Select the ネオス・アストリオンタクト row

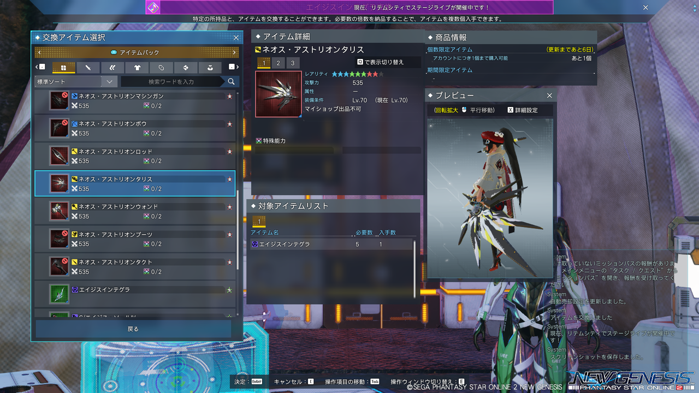[135, 267]
